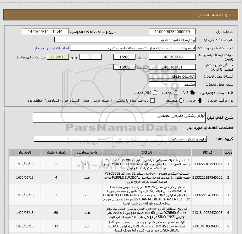
Task: Click the WGWB-26 stapler item description
Action: (147, 195)
